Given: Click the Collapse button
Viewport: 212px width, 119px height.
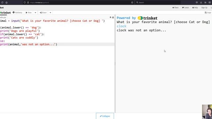Looking at the screenshot, I should click(105, 116).
